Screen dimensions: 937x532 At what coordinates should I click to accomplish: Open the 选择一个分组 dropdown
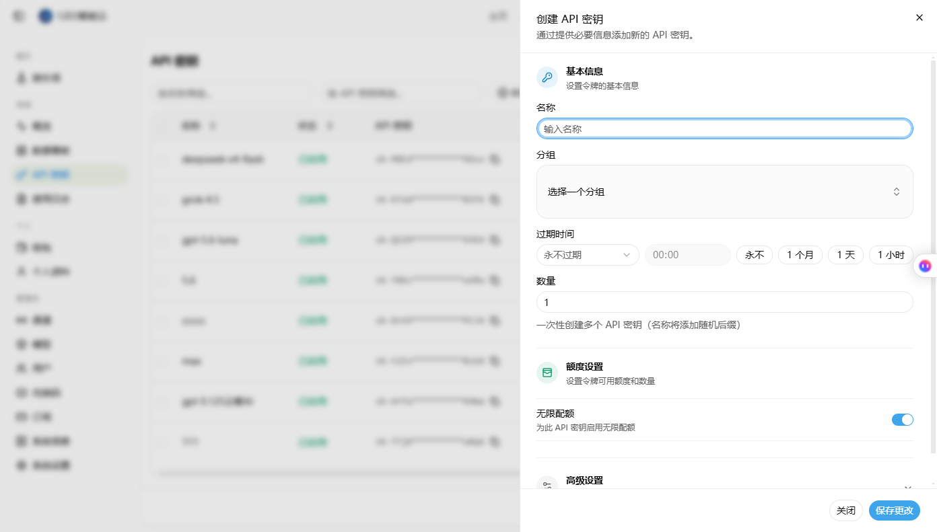click(x=724, y=192)
